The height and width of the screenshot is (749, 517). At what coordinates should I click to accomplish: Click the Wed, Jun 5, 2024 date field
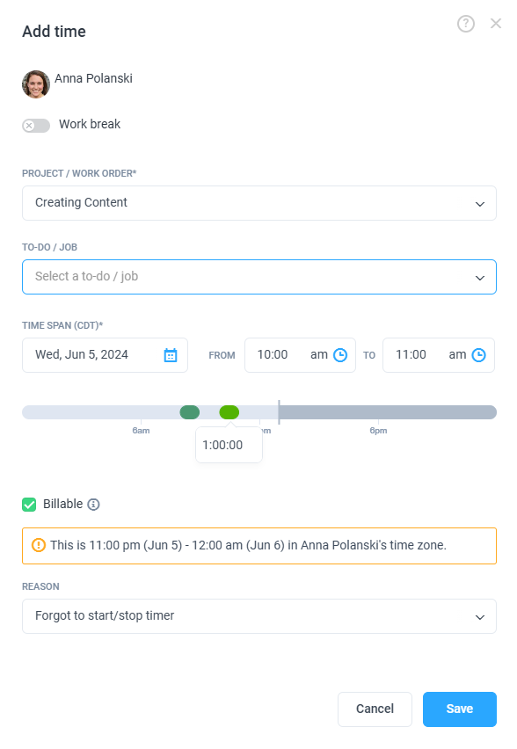105,355
